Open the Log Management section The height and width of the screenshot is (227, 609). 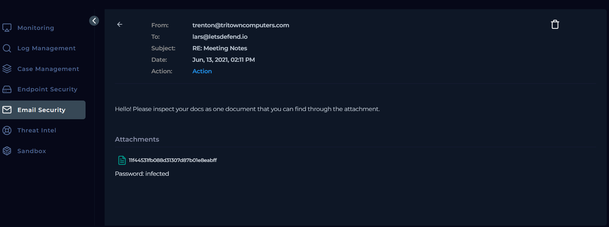46,48
